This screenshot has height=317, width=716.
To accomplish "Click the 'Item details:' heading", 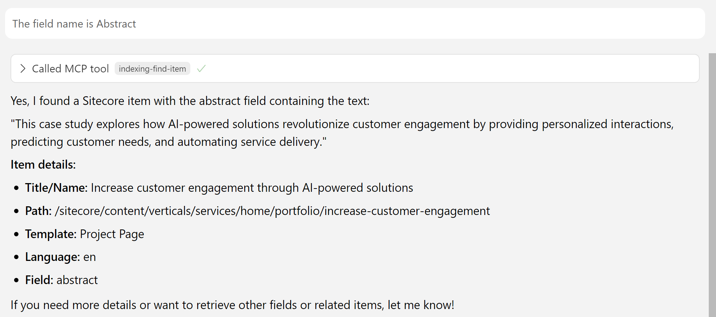I will tap(43, 165).
